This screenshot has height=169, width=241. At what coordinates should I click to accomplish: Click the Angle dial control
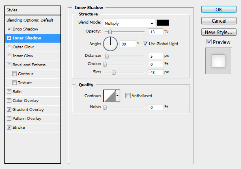coord(110,44)
